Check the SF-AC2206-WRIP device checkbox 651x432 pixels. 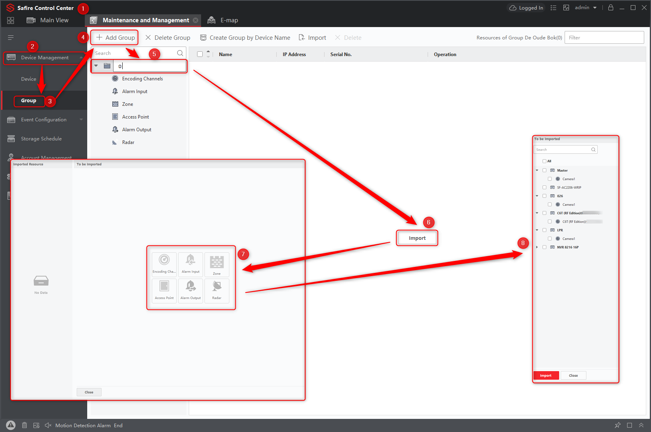coord(544,187)
